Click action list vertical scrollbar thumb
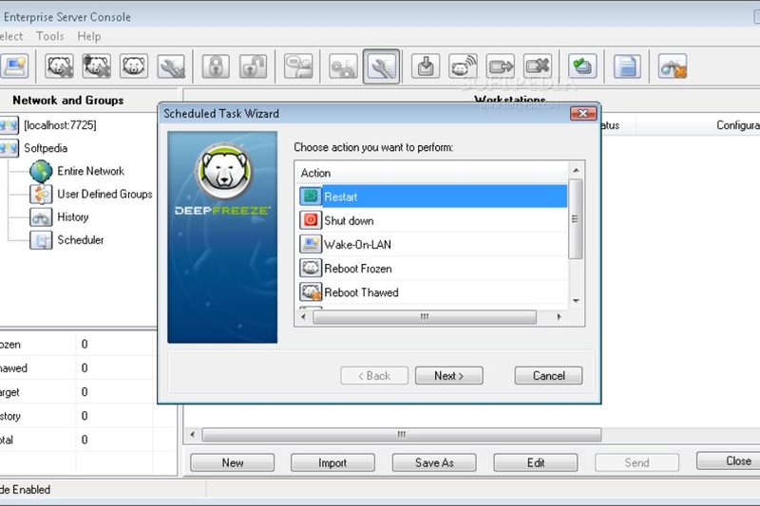 (576, 219)
